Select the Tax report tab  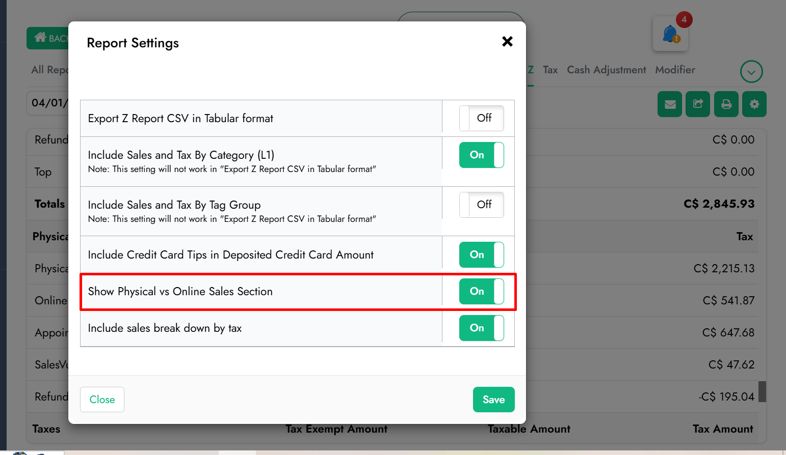click(x=550, y=70)
